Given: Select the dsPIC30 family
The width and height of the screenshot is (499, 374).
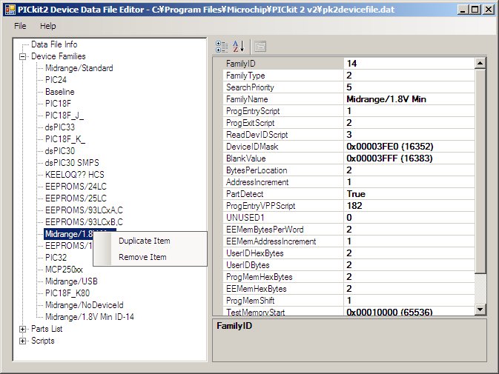Looking at the screenshot, I should (60, 151).
